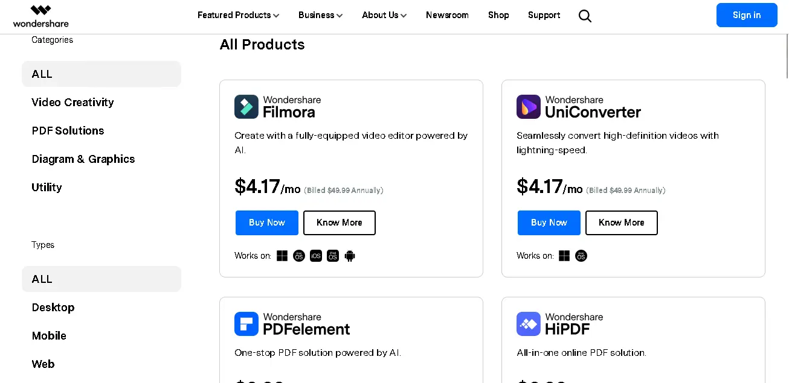This screenshot has height=383, width=789.
Task: Click the iOS platform icon under Filmora
Action: pyautogui.click(x=316, y=256)
